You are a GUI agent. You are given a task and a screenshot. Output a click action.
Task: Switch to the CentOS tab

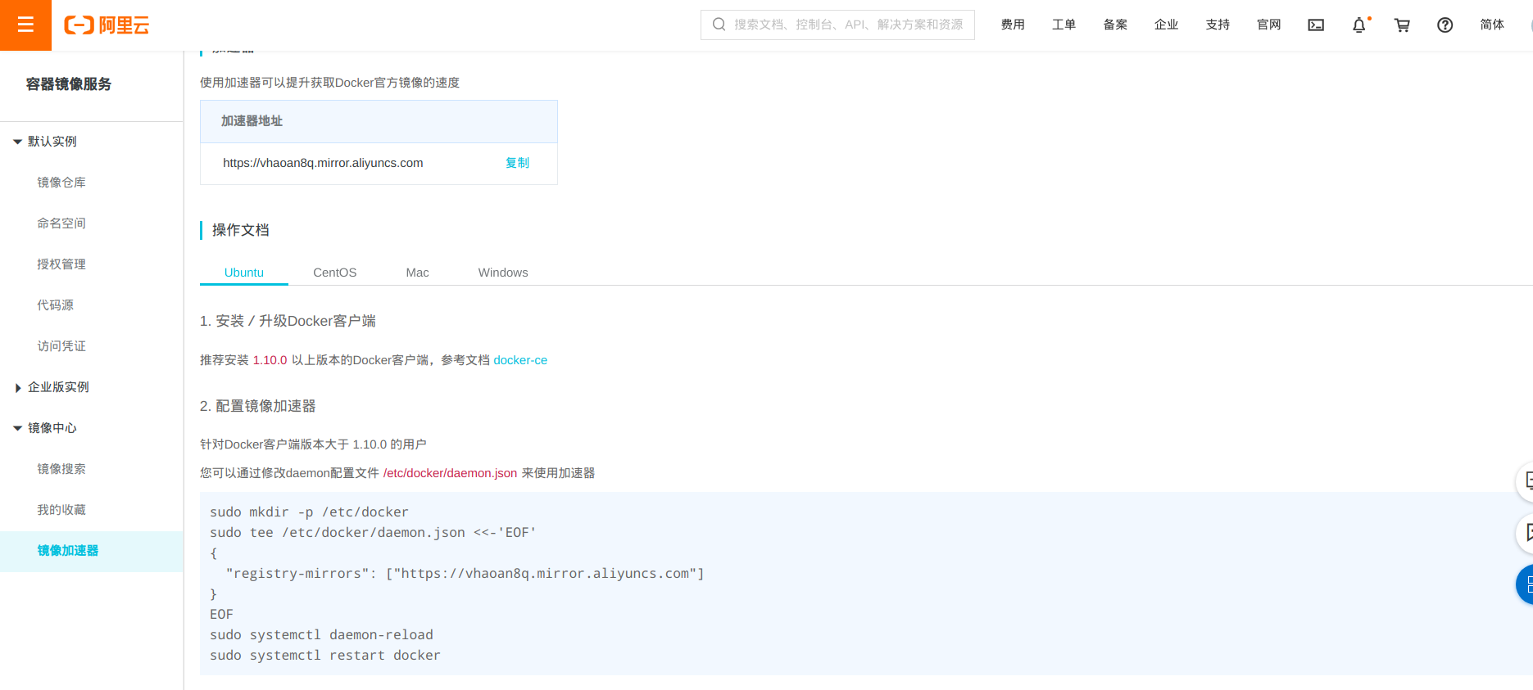pos(335,273)
